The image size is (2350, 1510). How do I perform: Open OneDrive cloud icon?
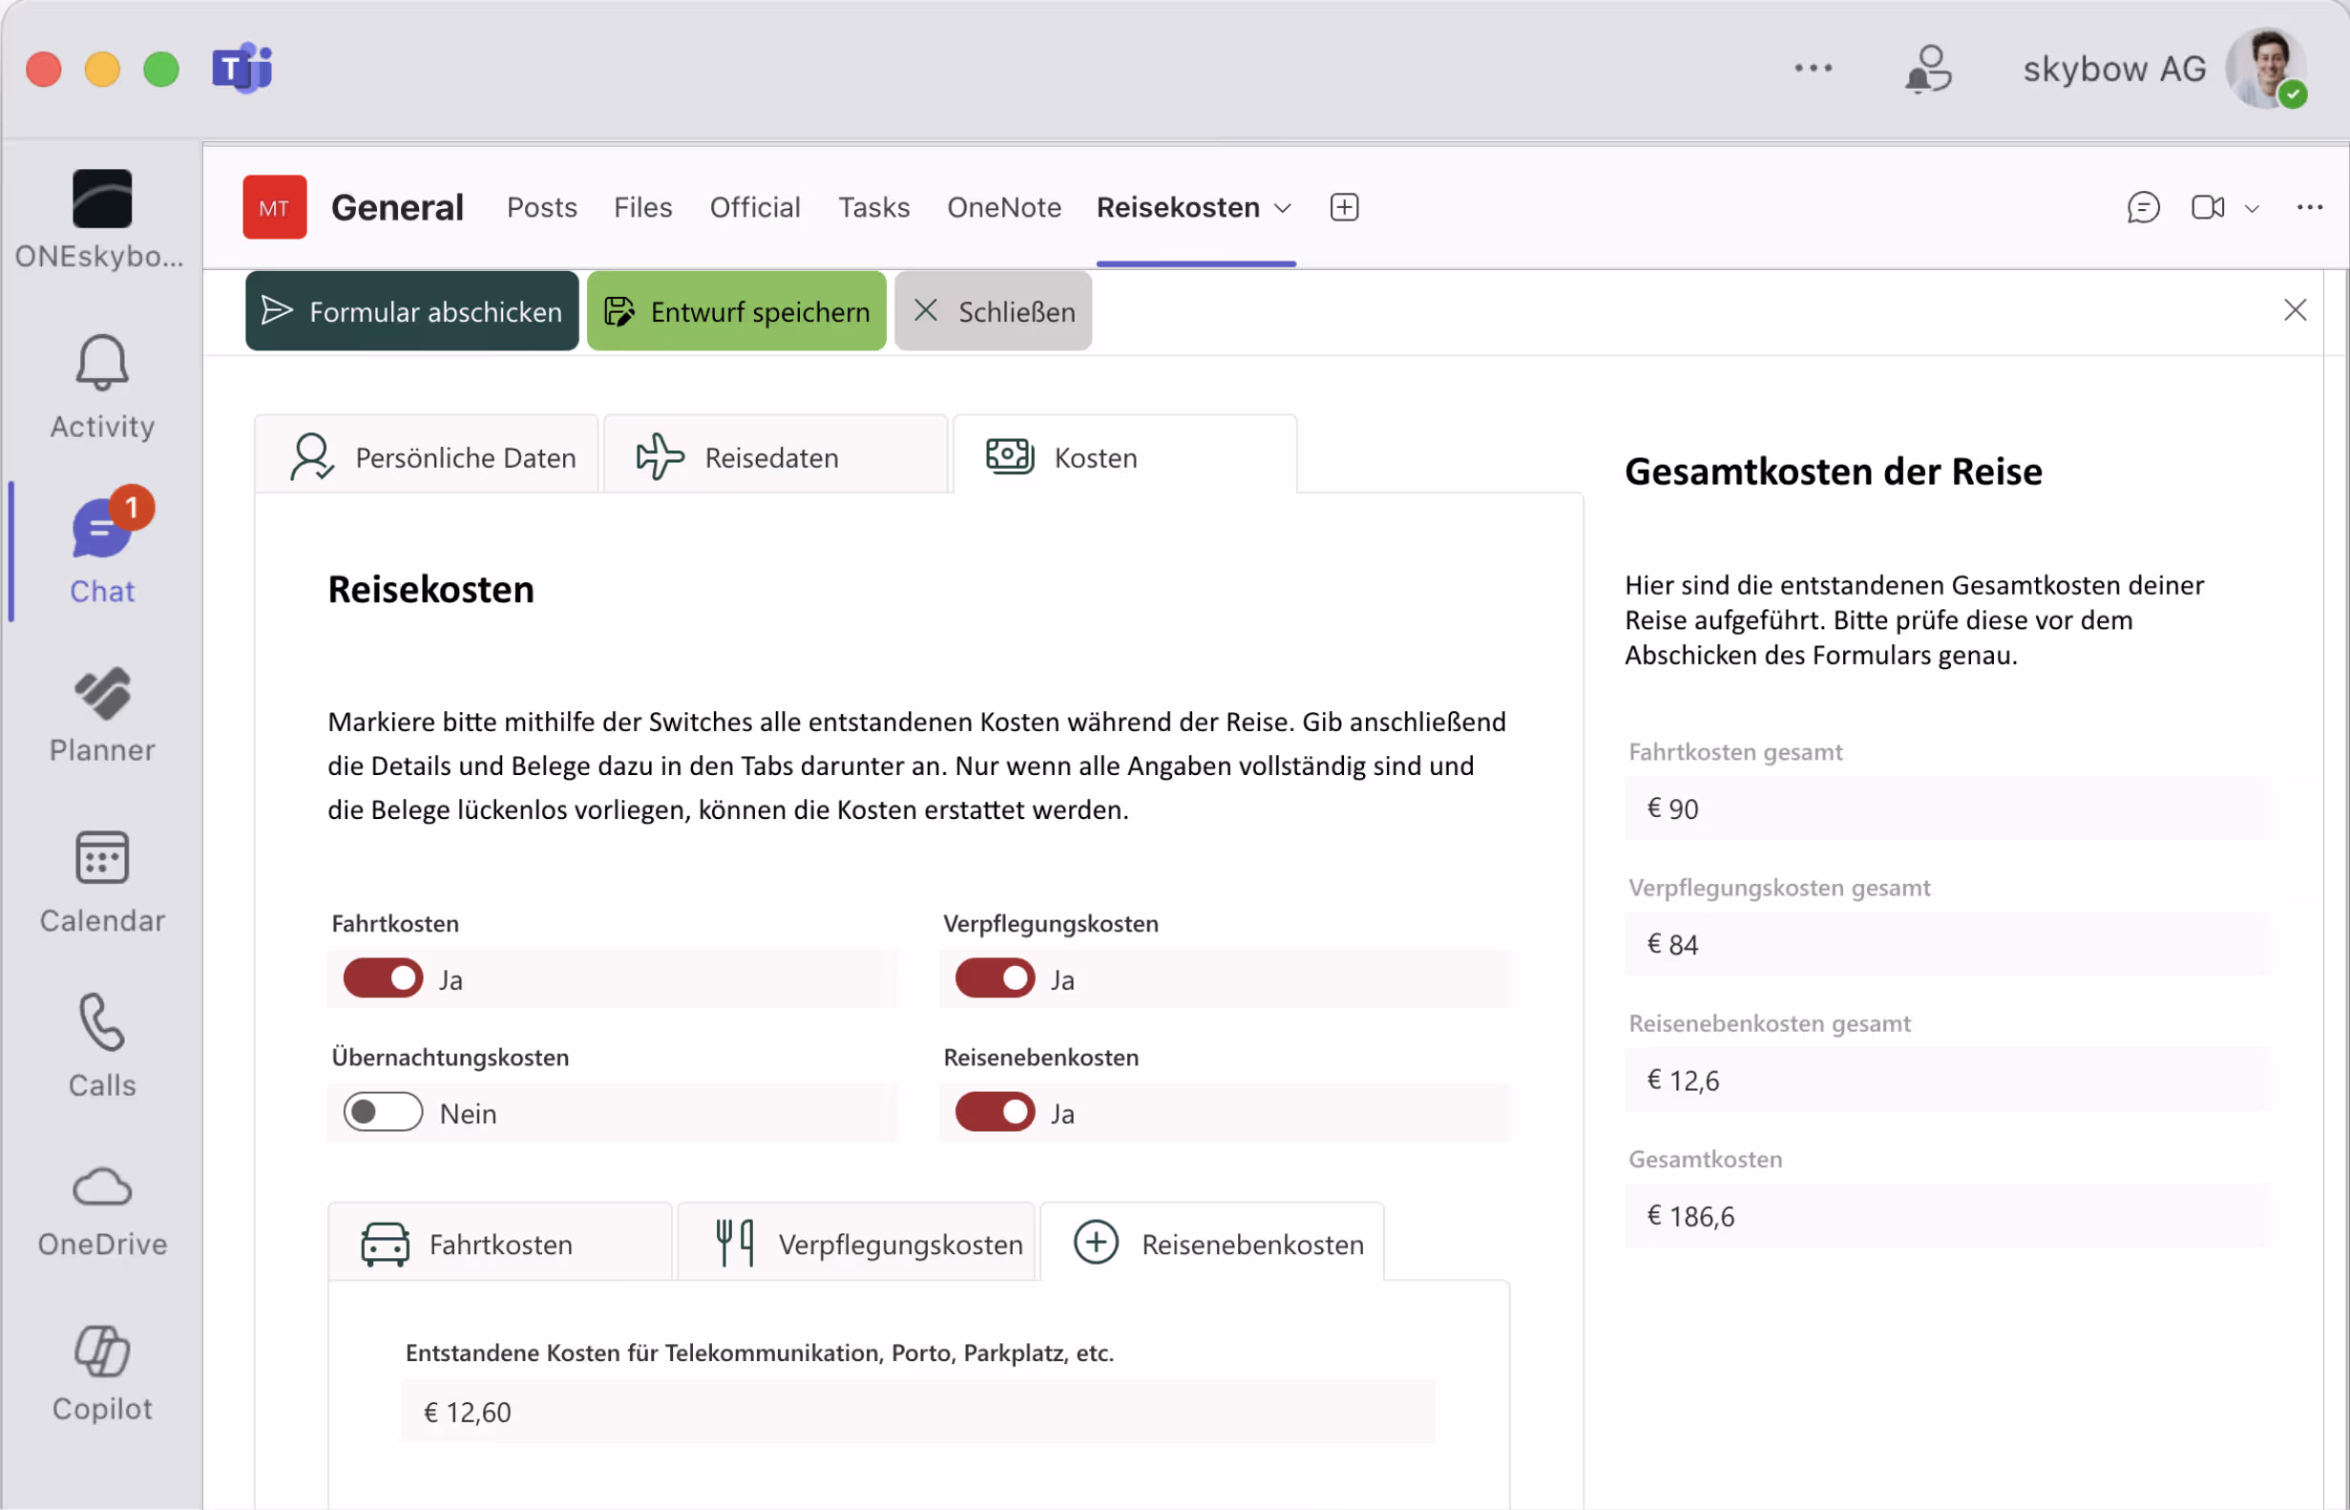click(102, 1188)
